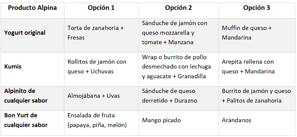Select the Rollitos de jamón con queso cell

(97, 66)
